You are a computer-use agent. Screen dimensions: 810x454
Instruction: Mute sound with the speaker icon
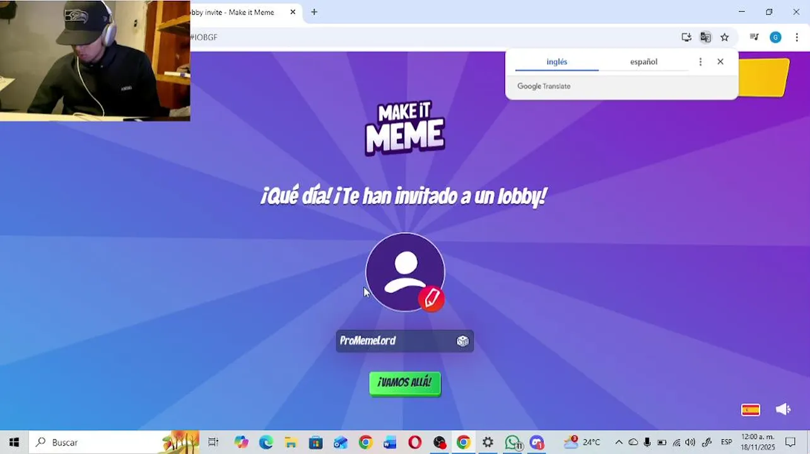click(x=783, y=409)
